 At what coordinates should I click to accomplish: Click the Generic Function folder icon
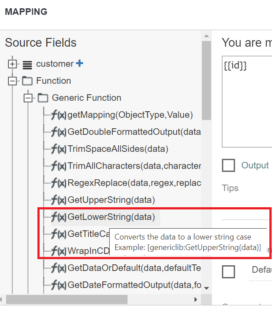click(43, 98)
